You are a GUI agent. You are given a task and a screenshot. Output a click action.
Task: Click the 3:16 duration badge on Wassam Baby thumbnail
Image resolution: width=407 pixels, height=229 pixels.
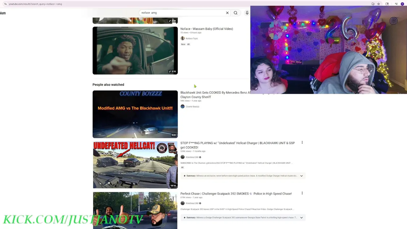pyautogui.click(x=172, y=72)
